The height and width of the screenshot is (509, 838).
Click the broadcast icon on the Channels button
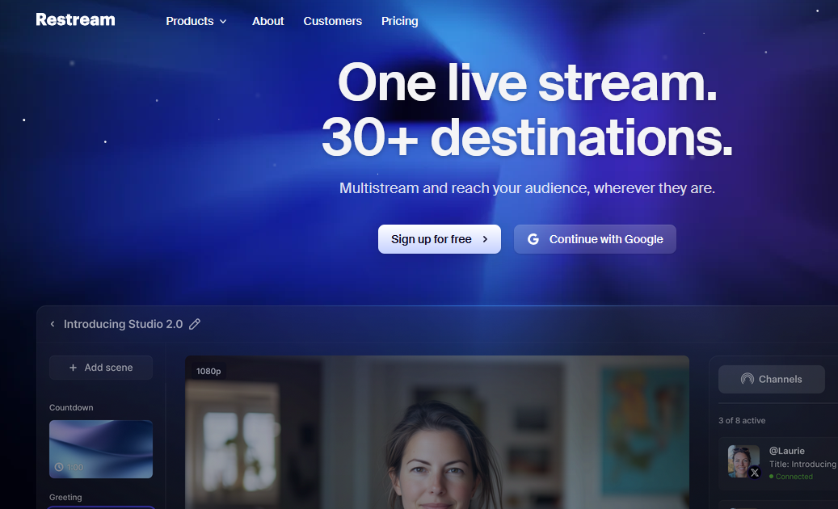click(x=747, y=379)
